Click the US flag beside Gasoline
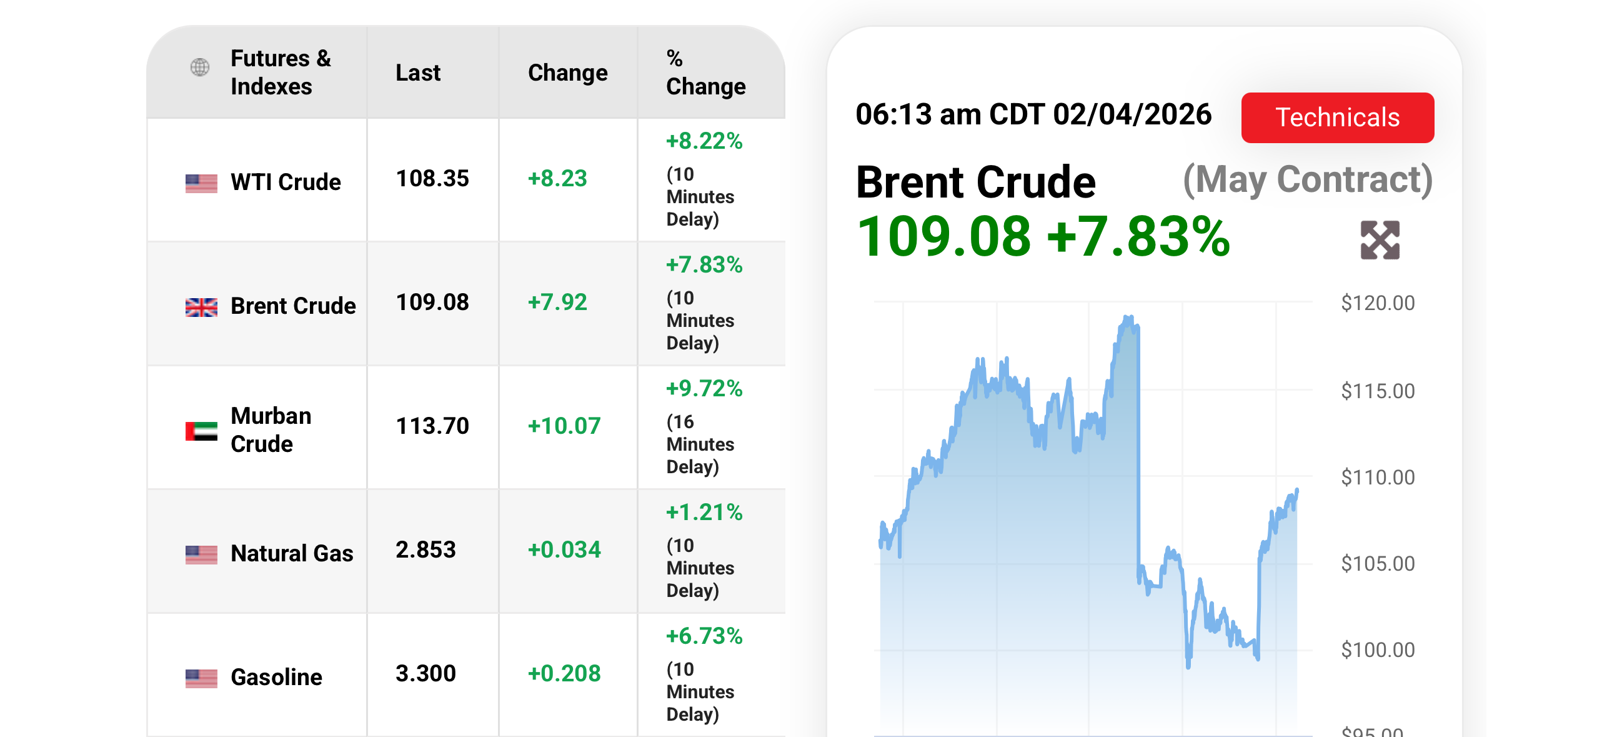The width and height of the screenshot is (1597, 737). pos(201,678)
